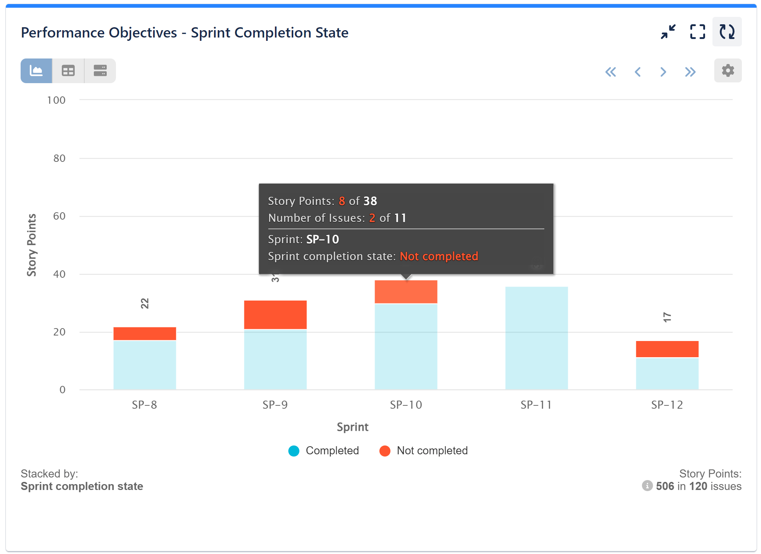761x554 pixels.
Task: Click the info icon beside the story points total
Action: pyautogui.click(x=647, y=486)
